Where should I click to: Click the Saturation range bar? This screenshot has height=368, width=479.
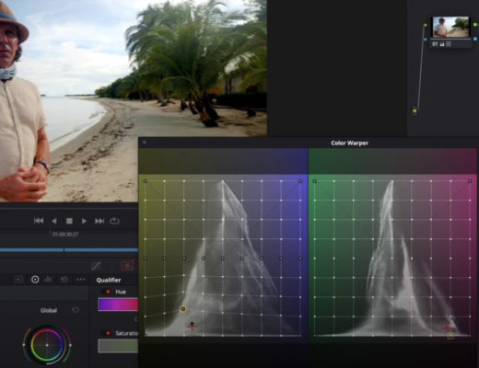[x=118, y=346]
